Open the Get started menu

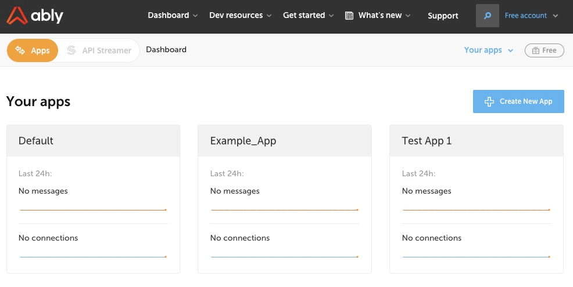tap(308, 15)
